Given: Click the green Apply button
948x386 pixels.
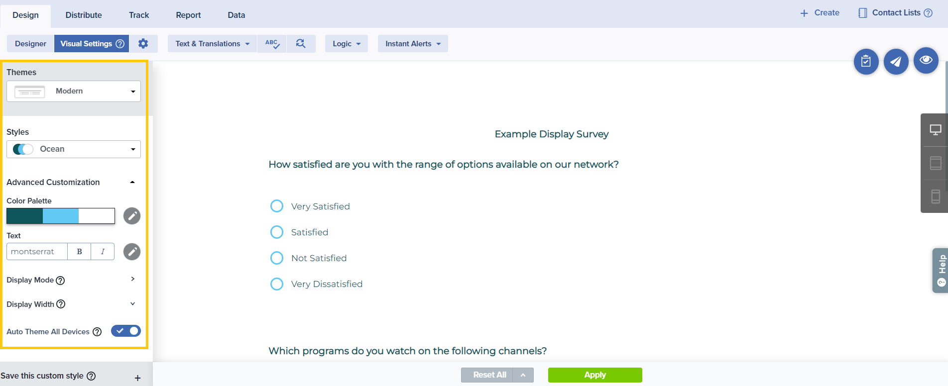Looking at the screenshot, I should 595,375.
